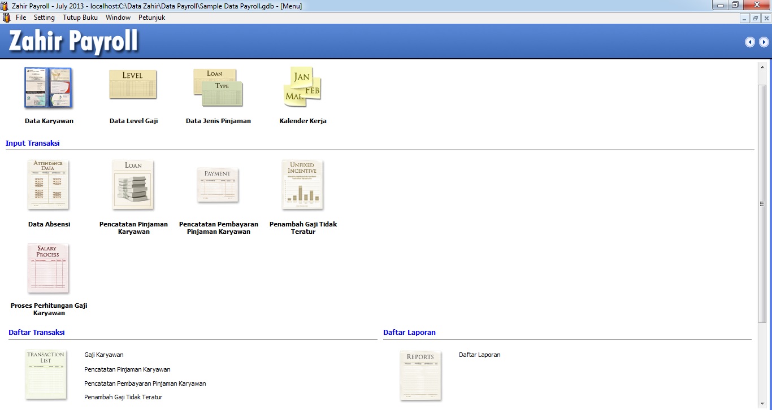
Task: Open the Kalender Kerja sticky notes icon
Action: tap(302, 87)
